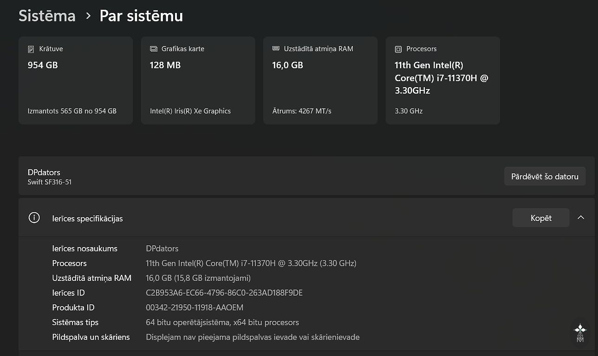Click the breadcrumb chevron separator
Viewport: 598px width, 356px height.
88,16
